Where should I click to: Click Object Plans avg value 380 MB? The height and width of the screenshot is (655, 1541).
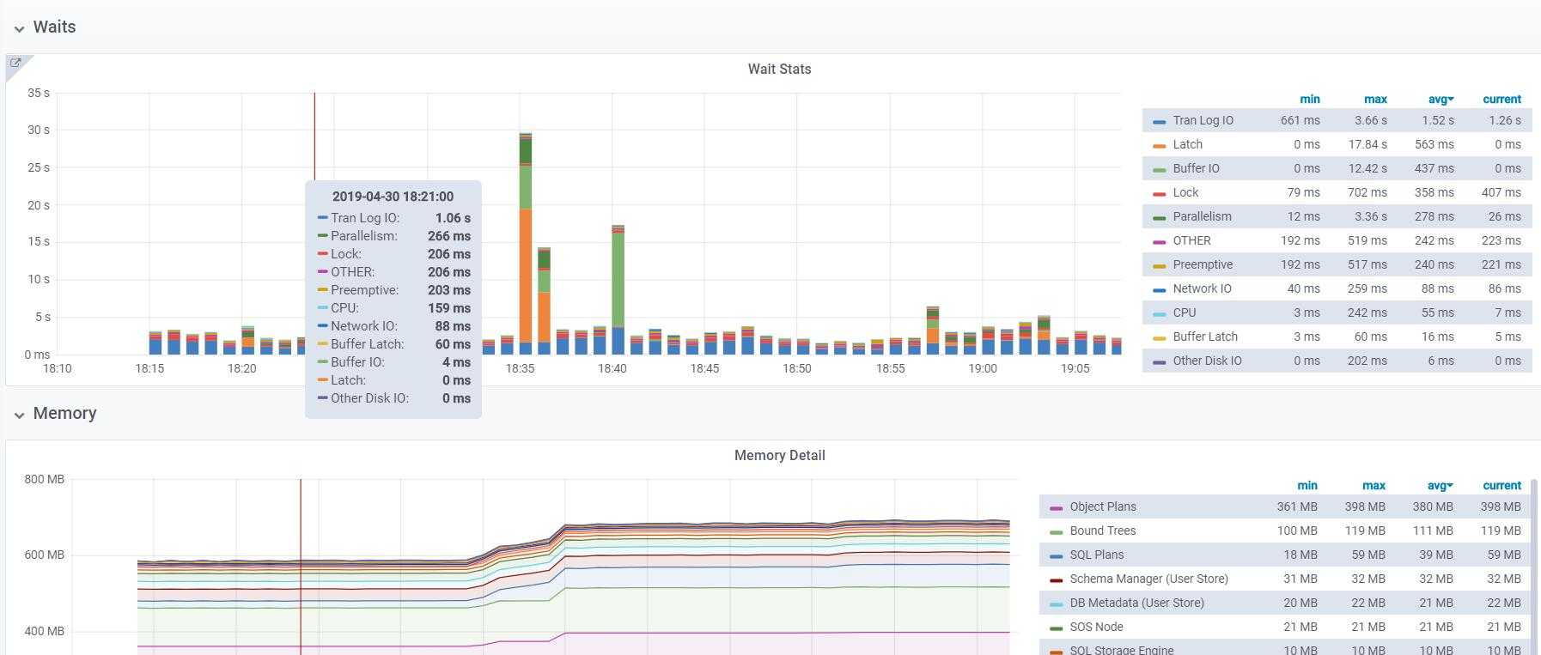tap(1433, 507)
